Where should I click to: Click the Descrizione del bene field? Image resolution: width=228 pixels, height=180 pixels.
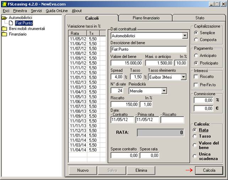click(x=148, y=50)
